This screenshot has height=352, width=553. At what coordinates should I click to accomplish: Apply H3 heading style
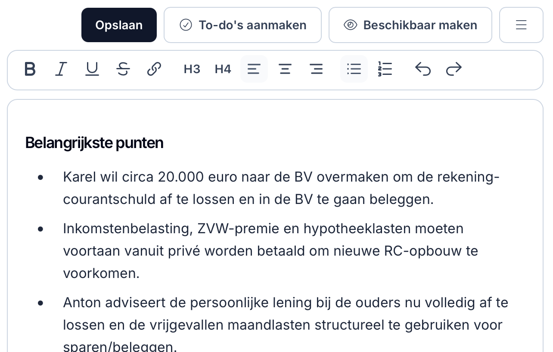(x=192, y=69)
